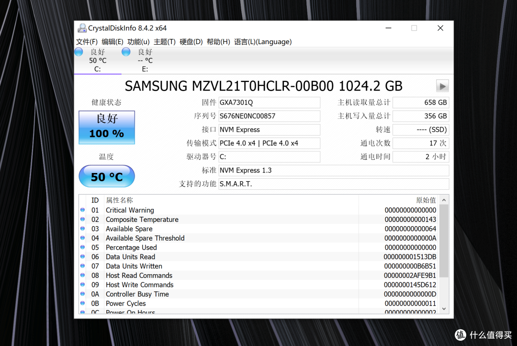Select the Controller Busy Time attribute name

[x=137, y=294]
